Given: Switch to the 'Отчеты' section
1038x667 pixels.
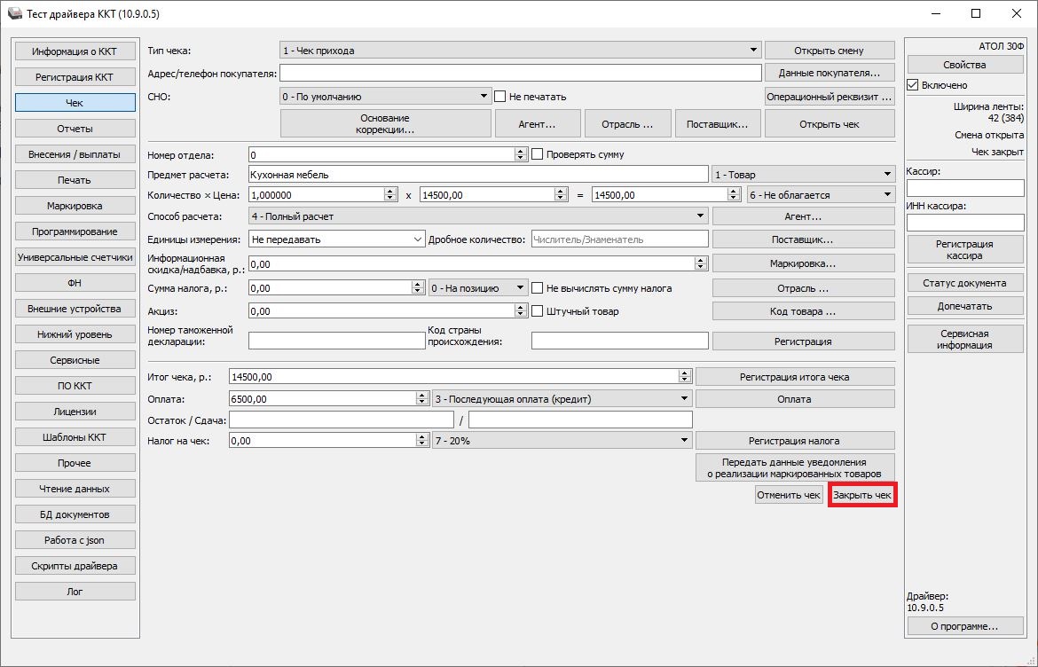Looking at the screenshot, I should (75, 129).
